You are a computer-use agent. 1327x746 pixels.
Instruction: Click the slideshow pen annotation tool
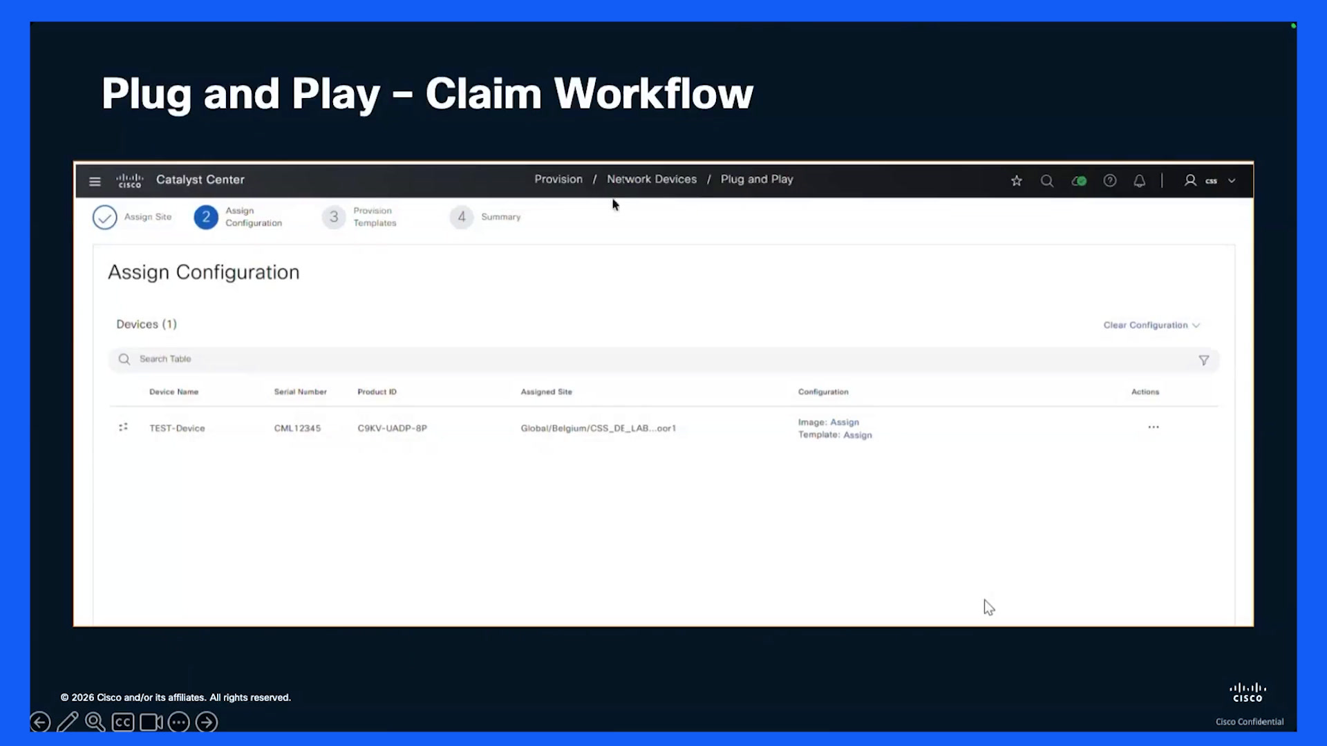click(x=67, y=722)
